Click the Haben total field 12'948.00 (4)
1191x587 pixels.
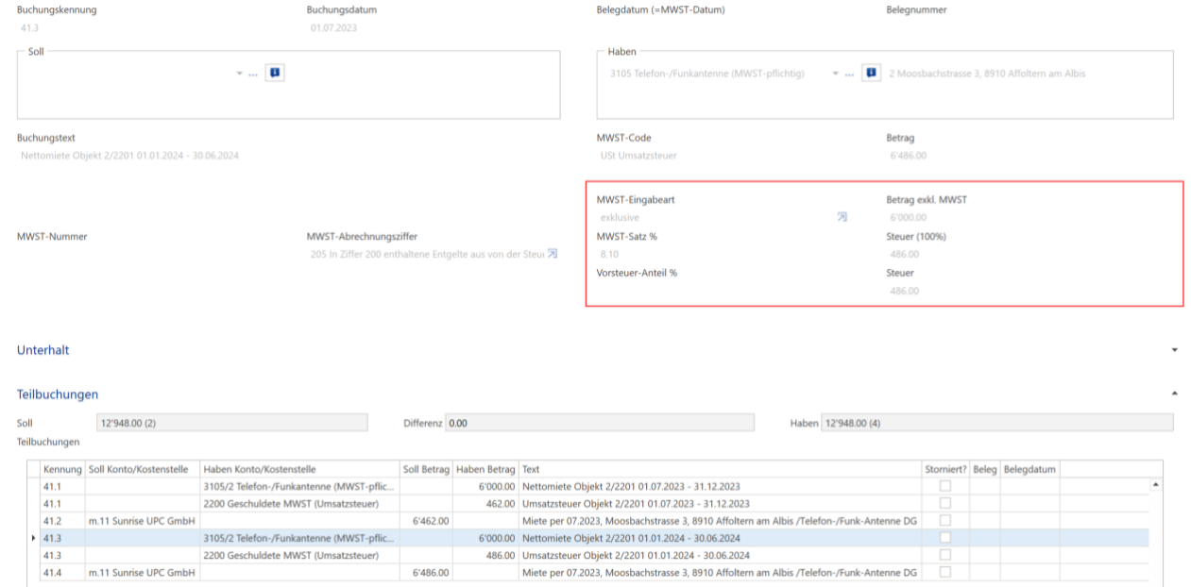[997, 423]
